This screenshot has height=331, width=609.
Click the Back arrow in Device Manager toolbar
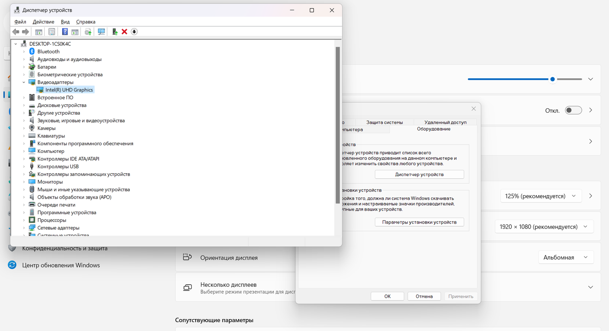tap(15, 32)
